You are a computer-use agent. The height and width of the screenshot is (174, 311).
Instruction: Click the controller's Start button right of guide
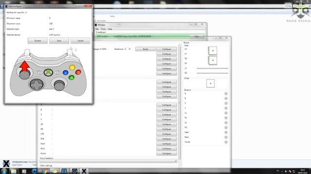pyautogui.click(x=57, y=73)
